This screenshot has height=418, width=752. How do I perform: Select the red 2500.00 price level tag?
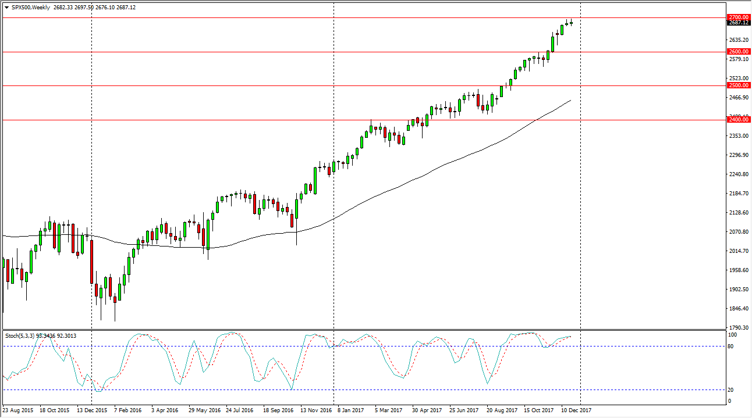pos(738,85)
